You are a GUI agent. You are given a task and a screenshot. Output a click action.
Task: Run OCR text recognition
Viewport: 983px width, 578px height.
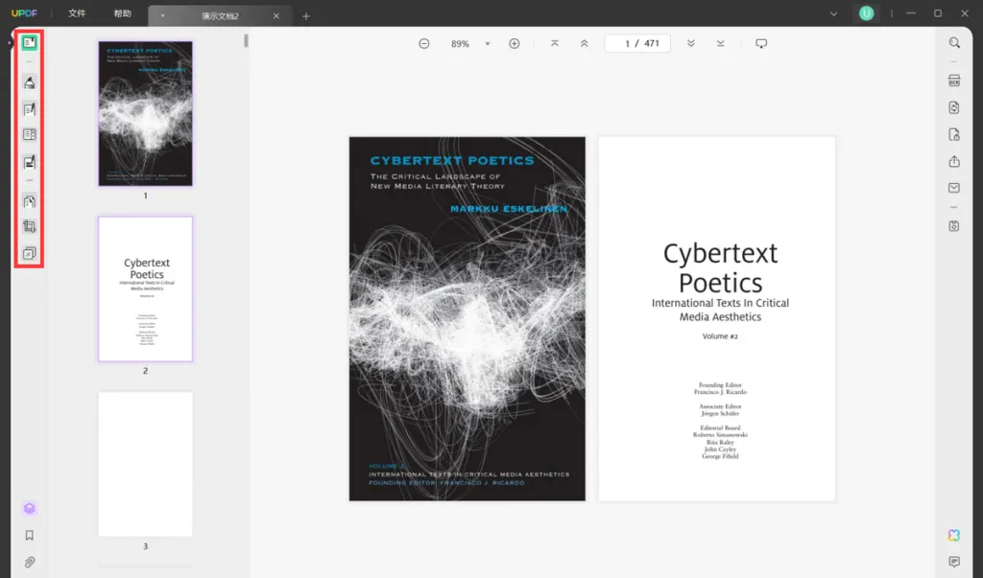pos(954,81)
